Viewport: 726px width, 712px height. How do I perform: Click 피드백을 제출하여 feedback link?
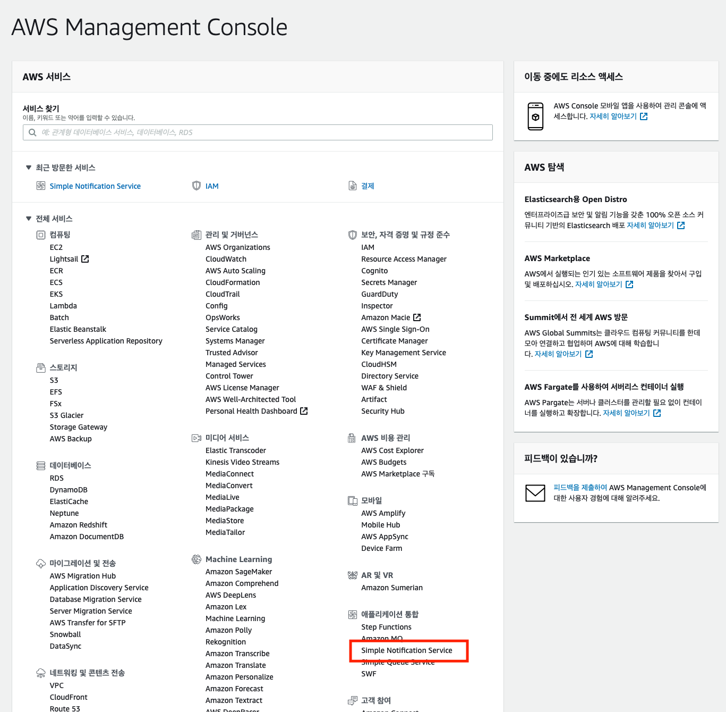pyautogui.click(x=580, y=488)
